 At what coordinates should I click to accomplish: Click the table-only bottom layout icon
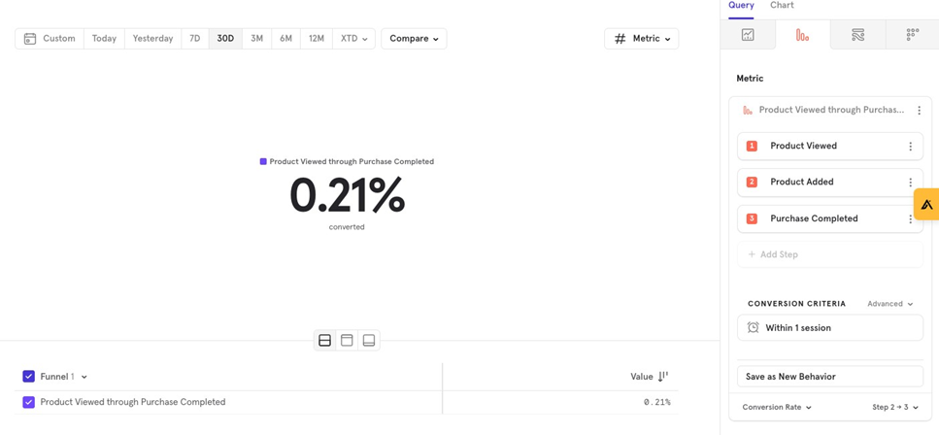click(x=368, y=341)
